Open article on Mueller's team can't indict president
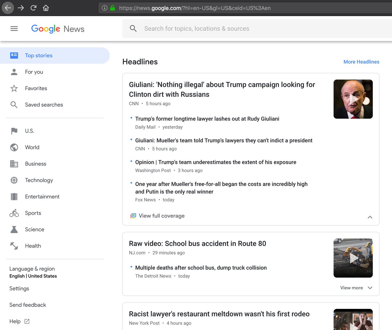 click(224, 140)
